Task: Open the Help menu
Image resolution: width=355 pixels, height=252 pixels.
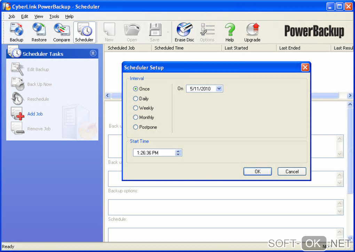Action: click(x=69, y=16)
